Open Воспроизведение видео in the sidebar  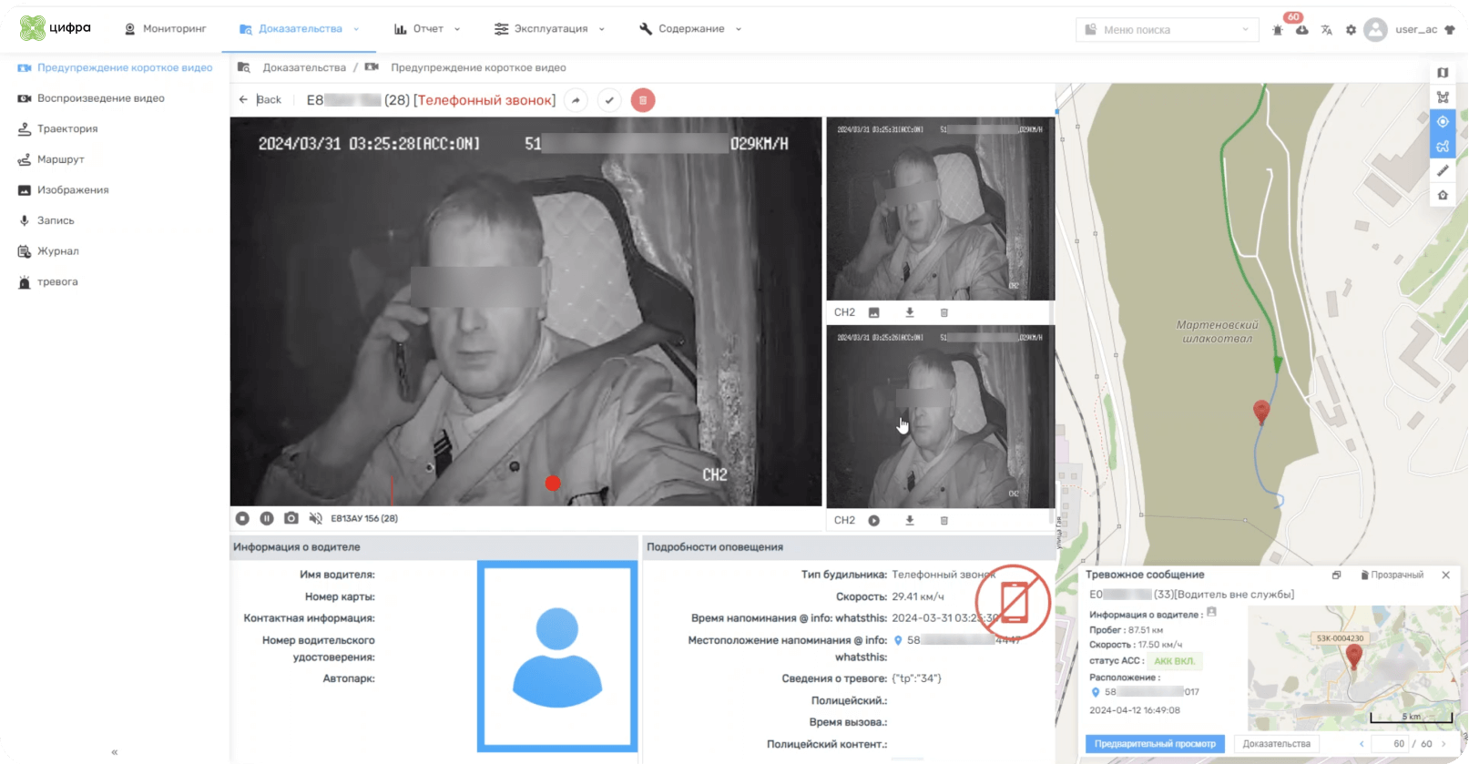coord(91,98)
